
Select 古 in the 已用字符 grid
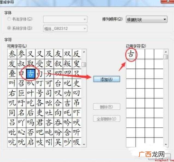[x=131, y=54]
